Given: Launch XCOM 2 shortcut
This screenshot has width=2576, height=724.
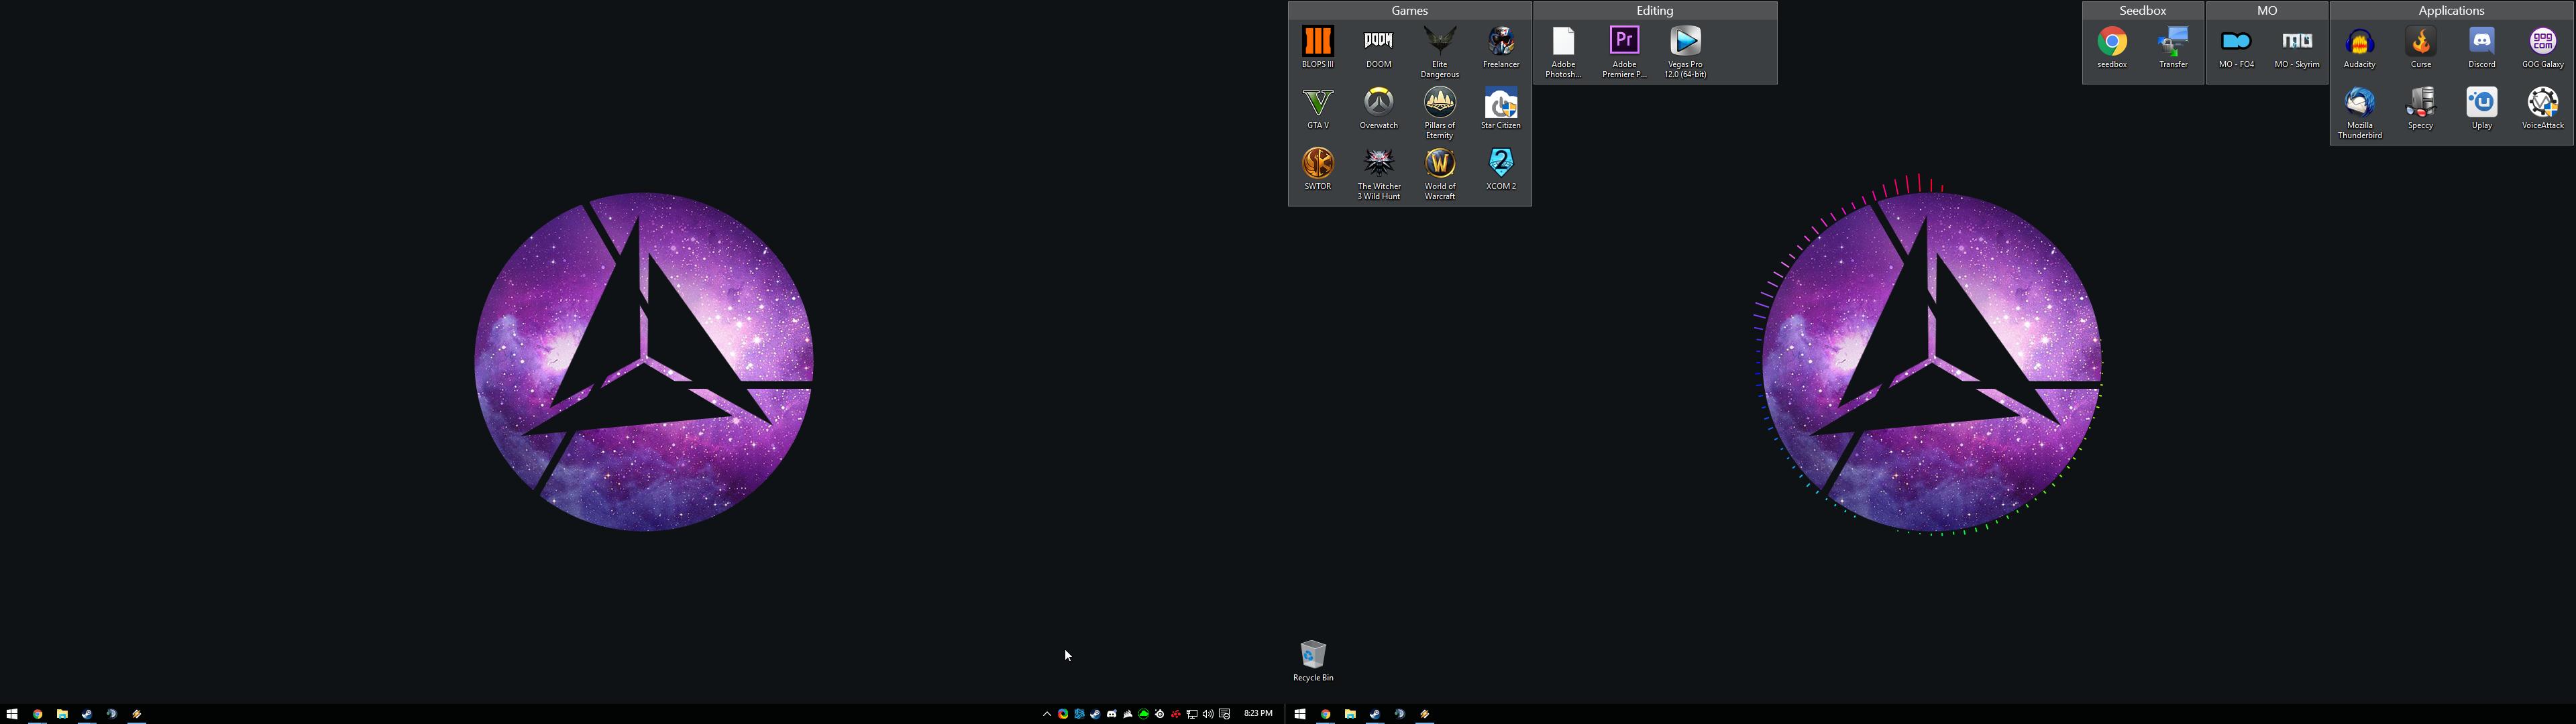Looking at the screenshot, I should point(1501,169).
